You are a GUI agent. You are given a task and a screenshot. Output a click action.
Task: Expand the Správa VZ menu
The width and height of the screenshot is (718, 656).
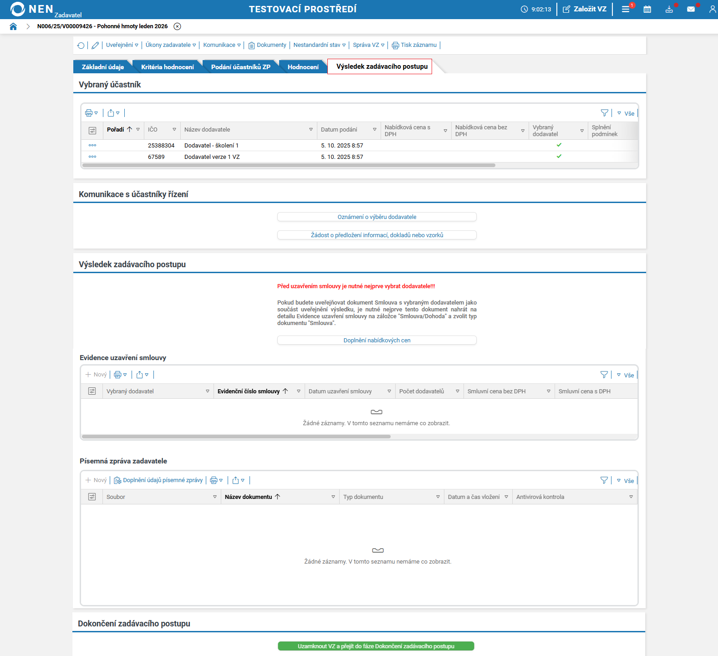(369, 45)
